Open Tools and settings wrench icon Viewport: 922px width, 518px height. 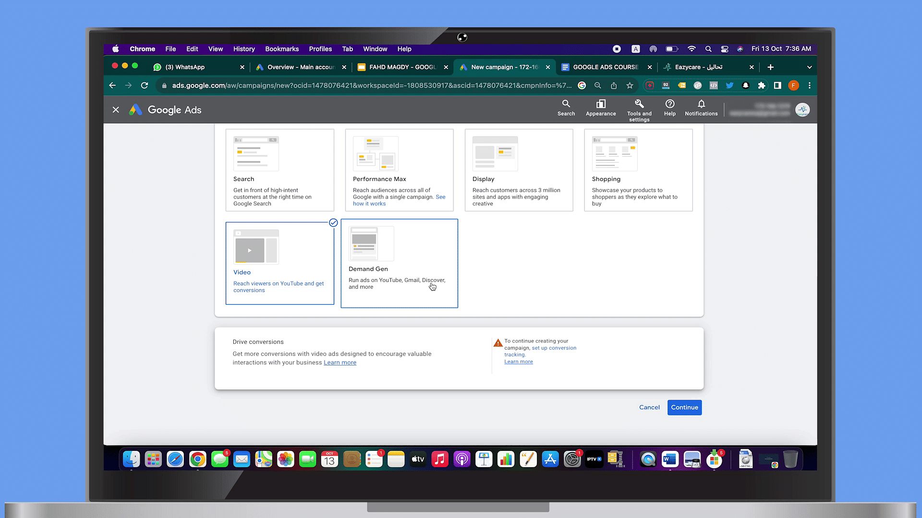[x=639, y=104]
